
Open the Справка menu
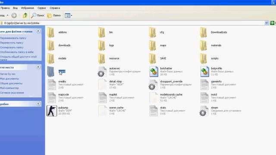coord(55,8)
